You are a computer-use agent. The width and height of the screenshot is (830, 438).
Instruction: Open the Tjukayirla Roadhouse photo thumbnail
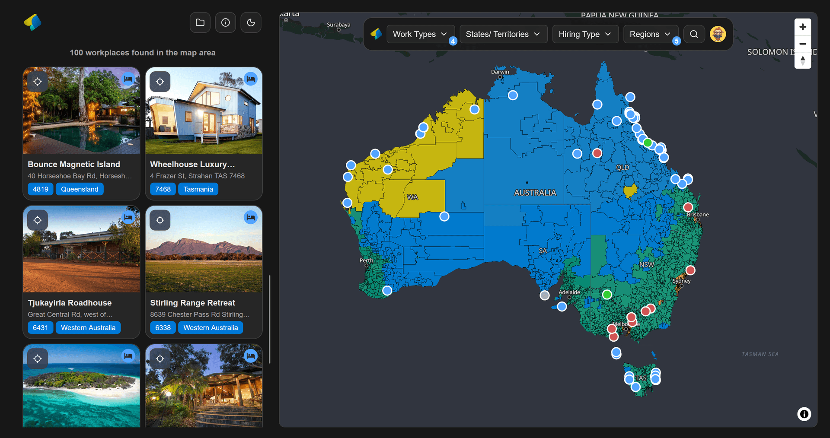(81, 249)
